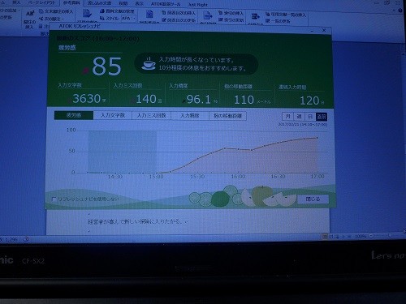
Task: Click the input accuracy value 96.1
Action: coord(199,100)
